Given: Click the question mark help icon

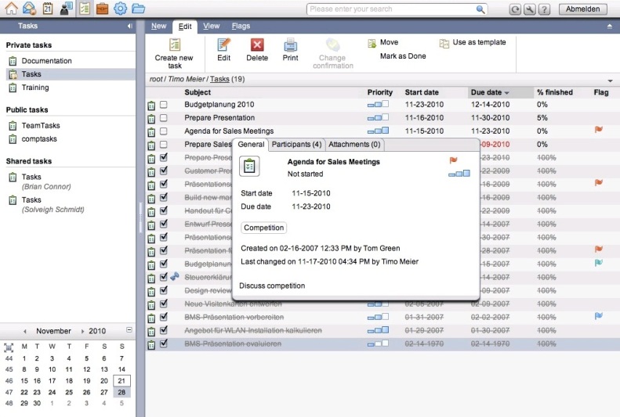Looking at the screenshot, I should 545,9.
